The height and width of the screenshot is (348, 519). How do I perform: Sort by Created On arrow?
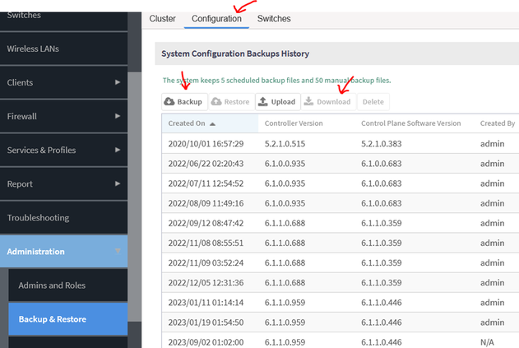click(213, 123)
